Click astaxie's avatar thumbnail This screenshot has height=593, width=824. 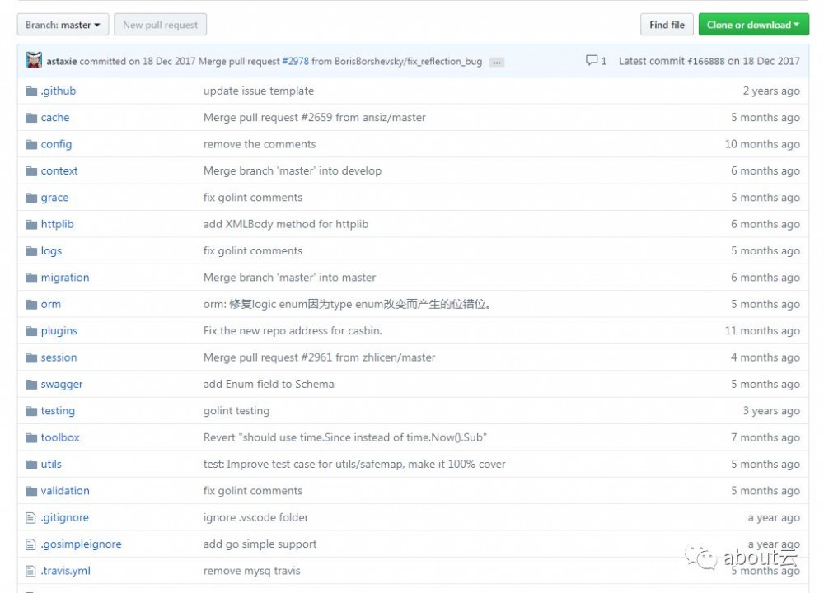pyautogui.click(x=34, y=60)
